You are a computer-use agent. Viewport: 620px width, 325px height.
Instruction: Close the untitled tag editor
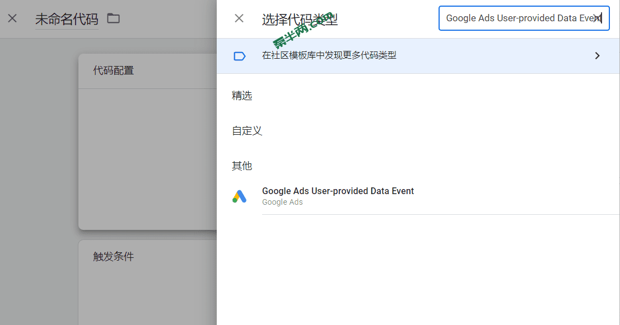click(12, 18)
